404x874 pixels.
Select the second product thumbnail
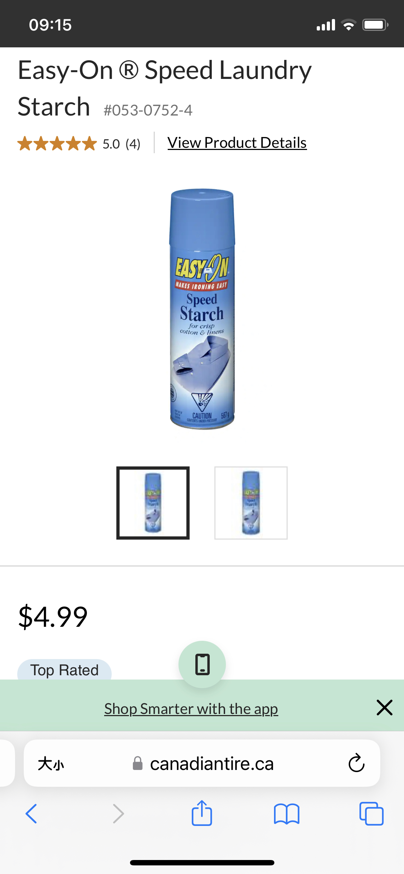point(251,503)
